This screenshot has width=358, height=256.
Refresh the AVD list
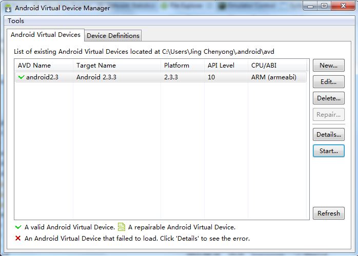[328, 213]
